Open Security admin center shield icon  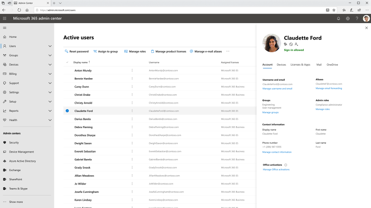point(5,142)
